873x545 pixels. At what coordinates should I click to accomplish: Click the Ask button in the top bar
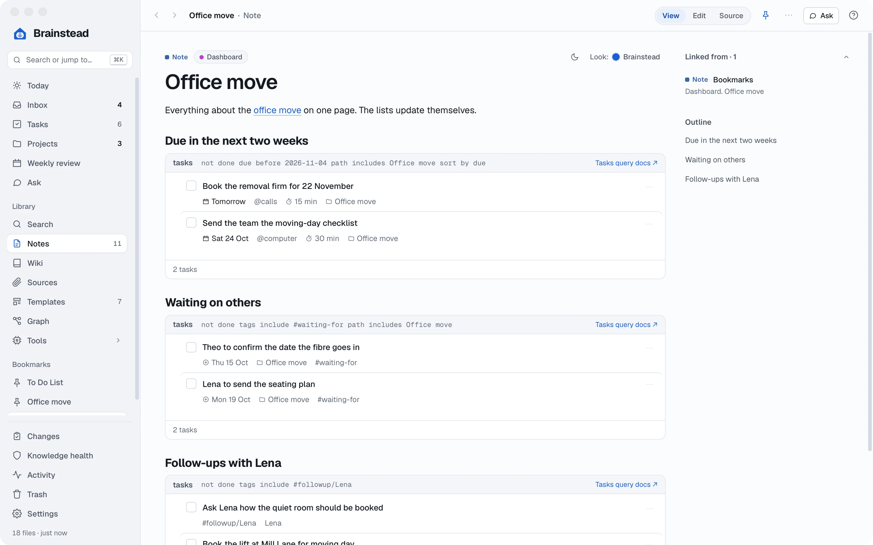click(821, 15)
